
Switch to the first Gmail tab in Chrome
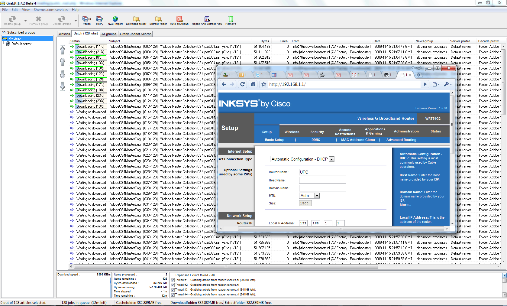tap(292, 75)
